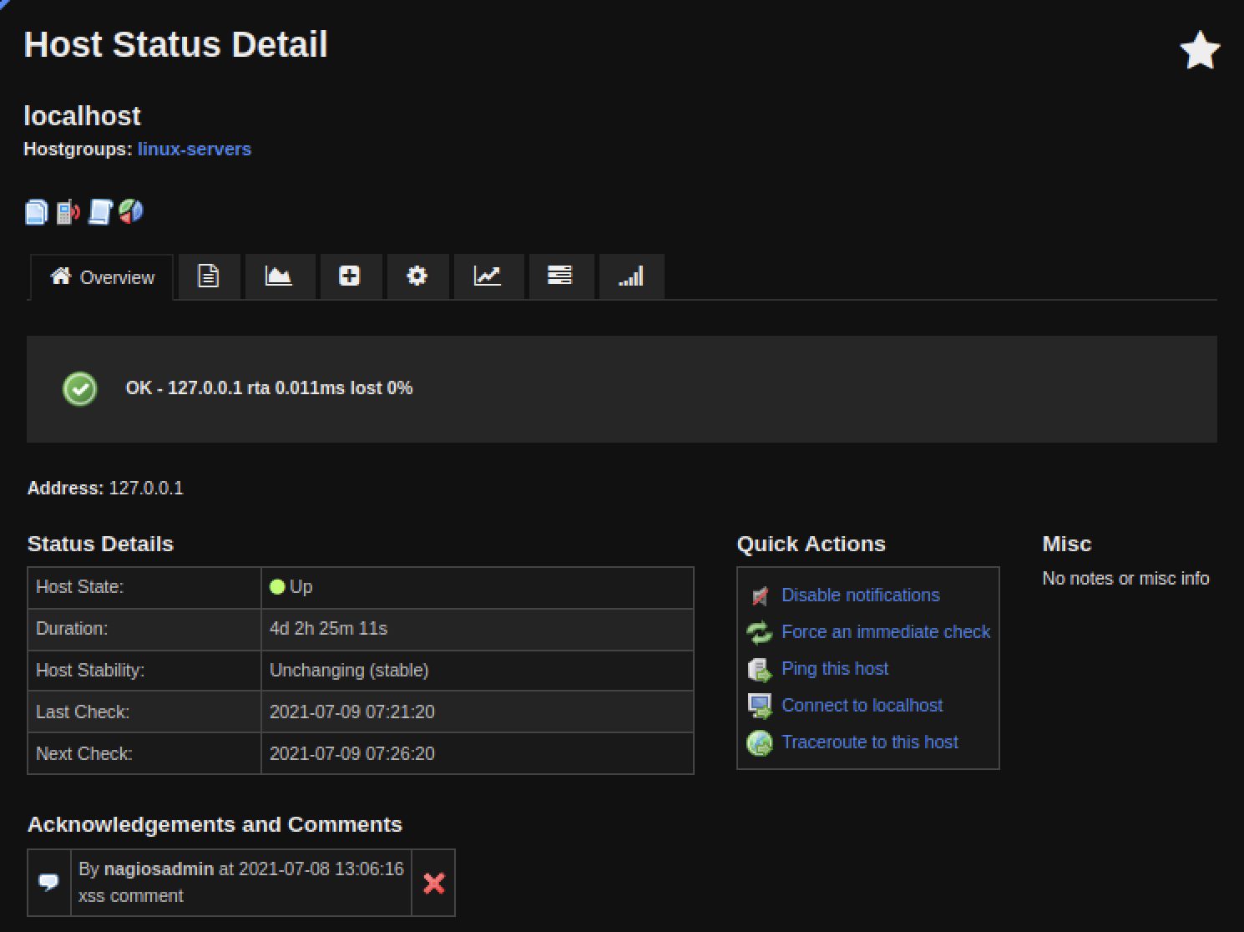
Task: Open the trends line-chart tab icon
Action: point(488,276)
